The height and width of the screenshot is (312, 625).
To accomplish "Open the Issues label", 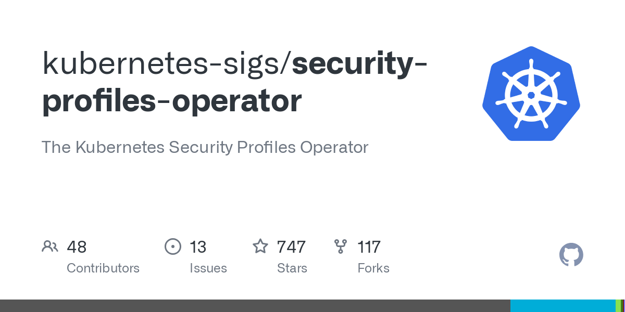I will [x=208, y=268].
